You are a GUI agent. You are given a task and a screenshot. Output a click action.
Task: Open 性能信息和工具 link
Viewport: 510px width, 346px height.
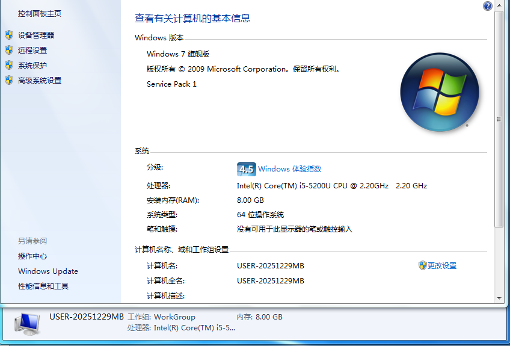43,286
